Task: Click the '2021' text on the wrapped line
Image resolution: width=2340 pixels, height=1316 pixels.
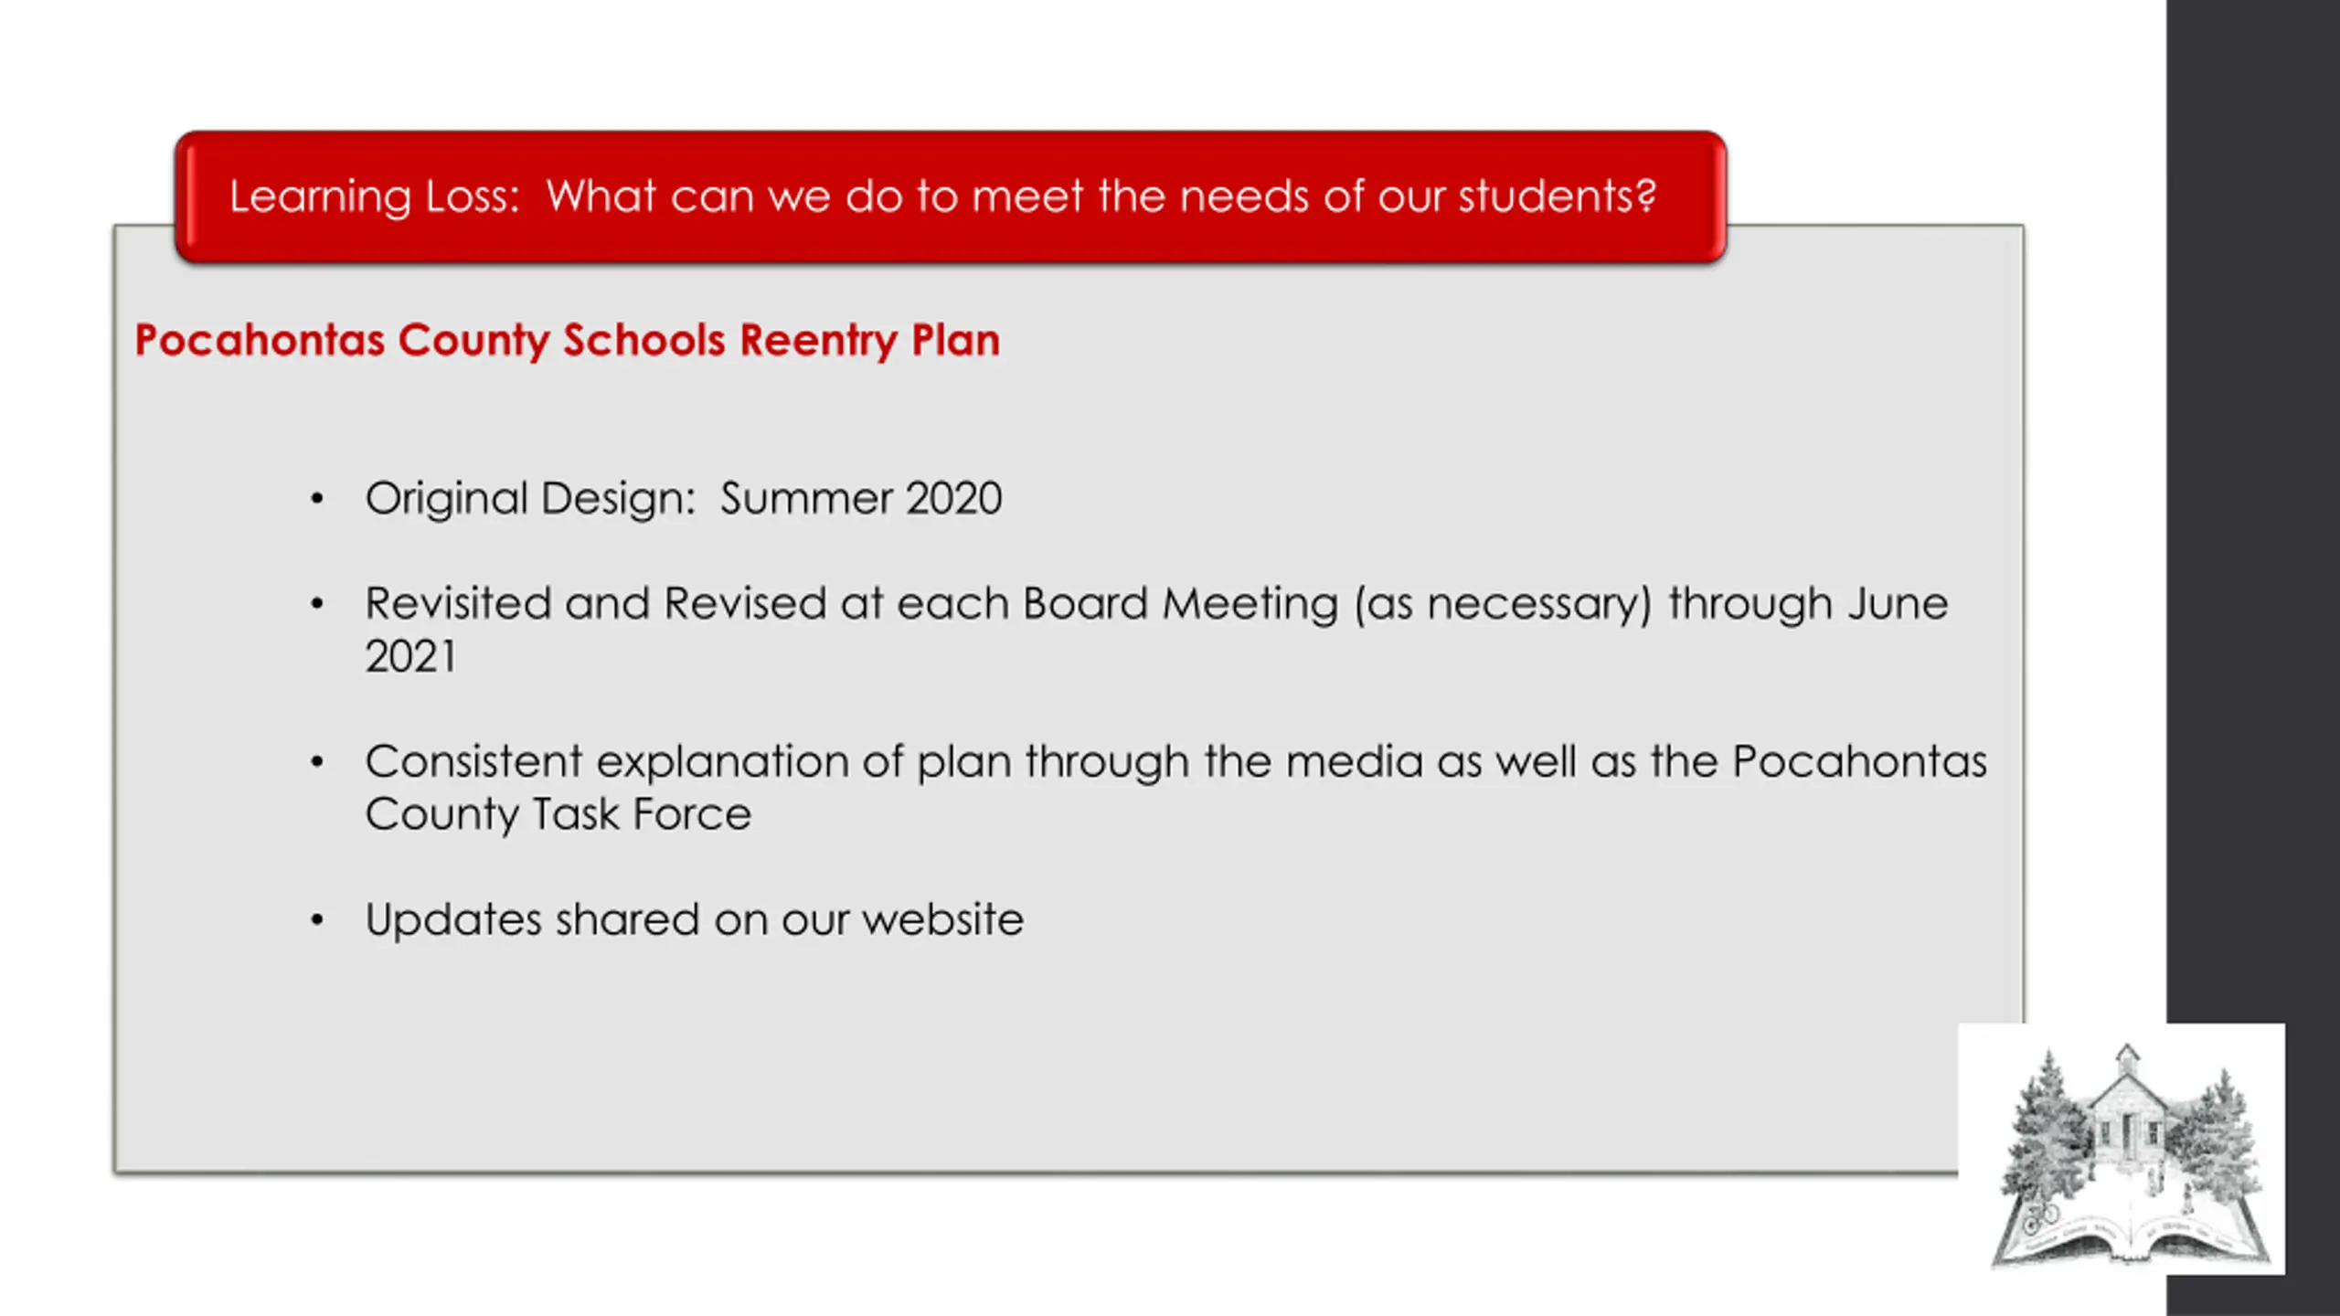Action: click(410, 656)
